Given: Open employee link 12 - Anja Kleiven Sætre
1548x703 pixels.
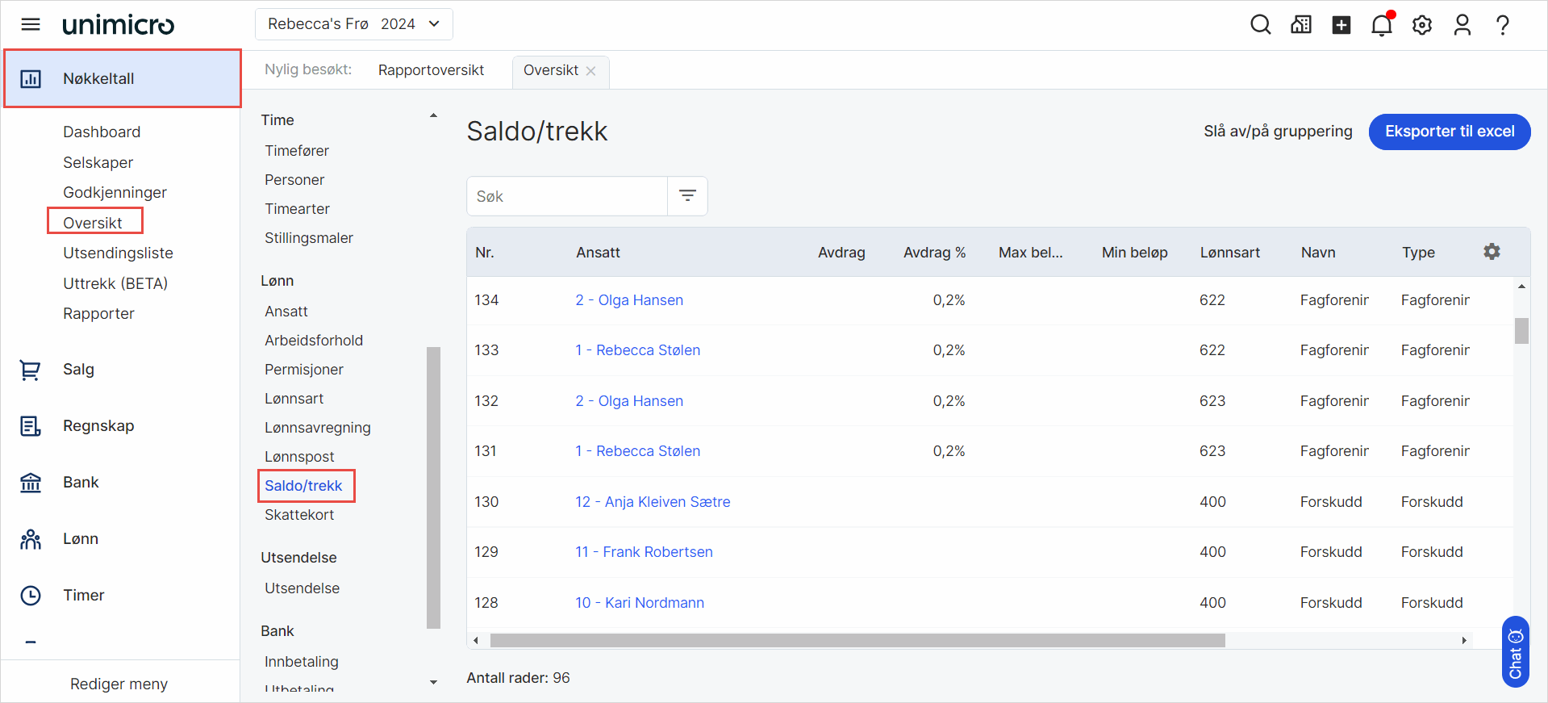Looking at the screenshot, I should pyautogui.click(x=653, y=502).
